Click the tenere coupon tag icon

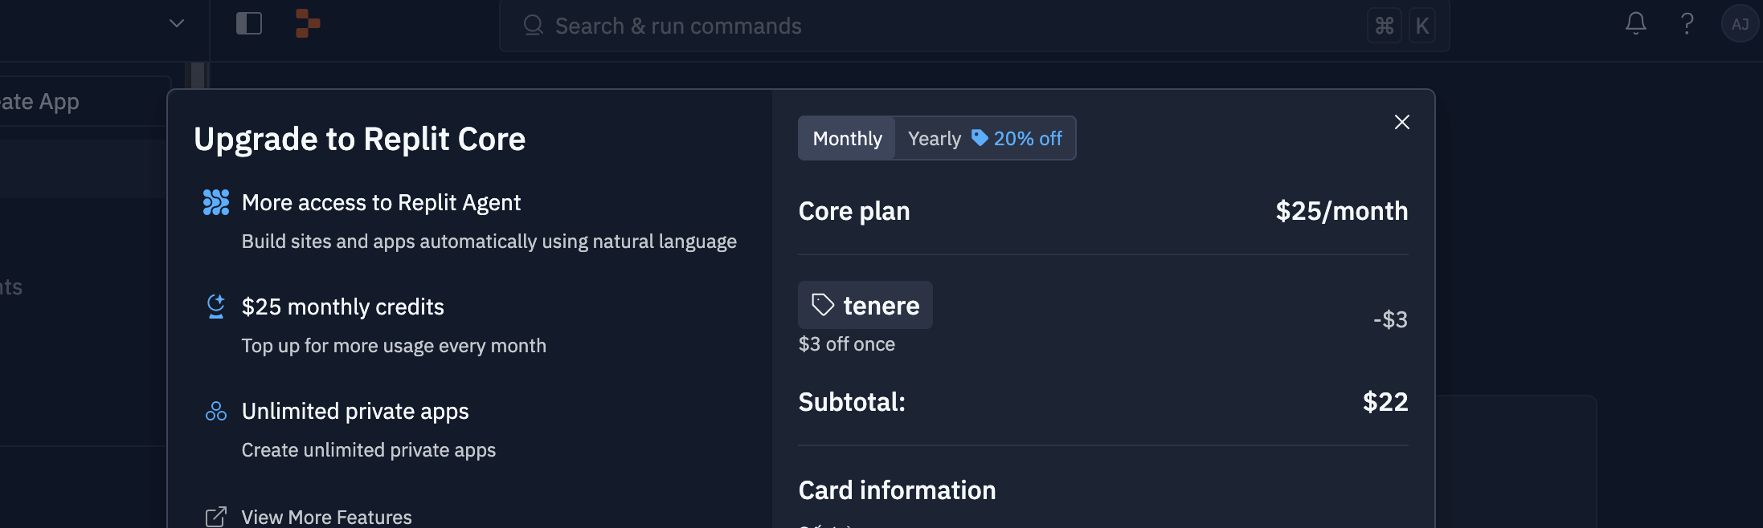coord(821,305)
